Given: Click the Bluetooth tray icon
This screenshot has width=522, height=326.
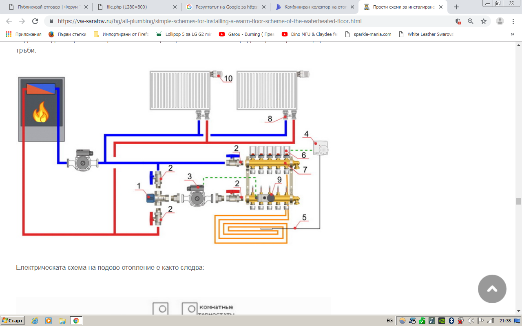Looking at the screenshot, I should (451, 321).
